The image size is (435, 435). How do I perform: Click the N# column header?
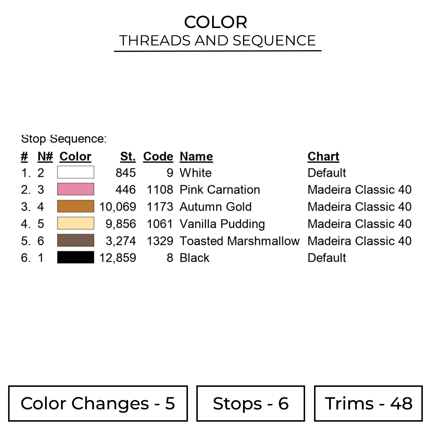coord(45,157)
